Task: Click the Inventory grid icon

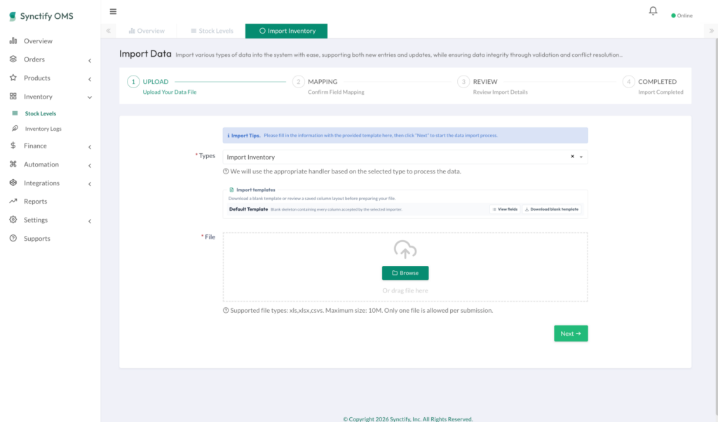Action: 13,97
